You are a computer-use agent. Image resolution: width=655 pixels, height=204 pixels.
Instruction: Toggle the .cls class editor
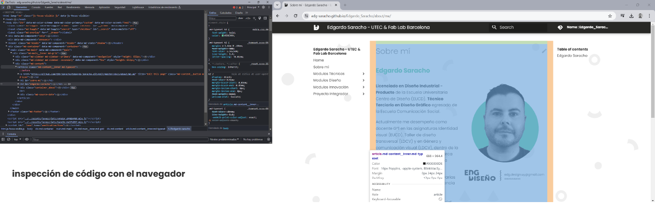pyautogui.click(x=248, y=18)
